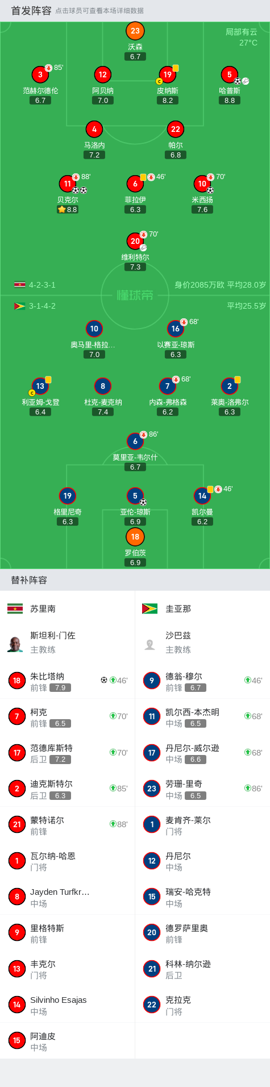
Task: Tap 杜克-麦克纳 number 8 badge
Action: pos(102,386)
